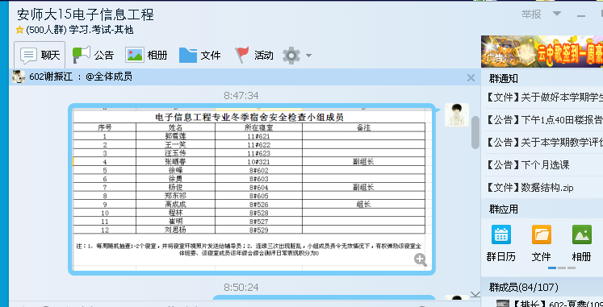
Task: Click the 举报 report button
Action: tap(531, 15)
